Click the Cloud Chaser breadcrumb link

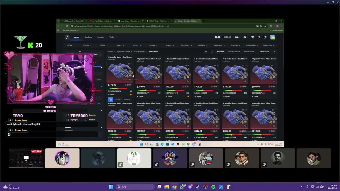[x=139, y=52]
